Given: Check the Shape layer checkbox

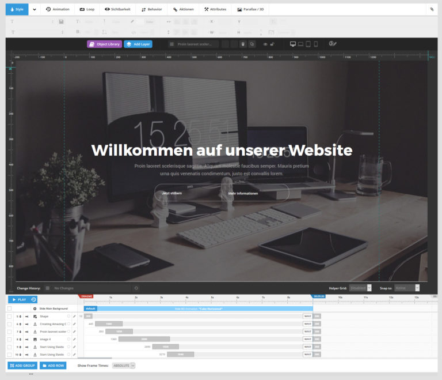Looking at the screenshot, I should pyautogui.click(x=10, y=317).
